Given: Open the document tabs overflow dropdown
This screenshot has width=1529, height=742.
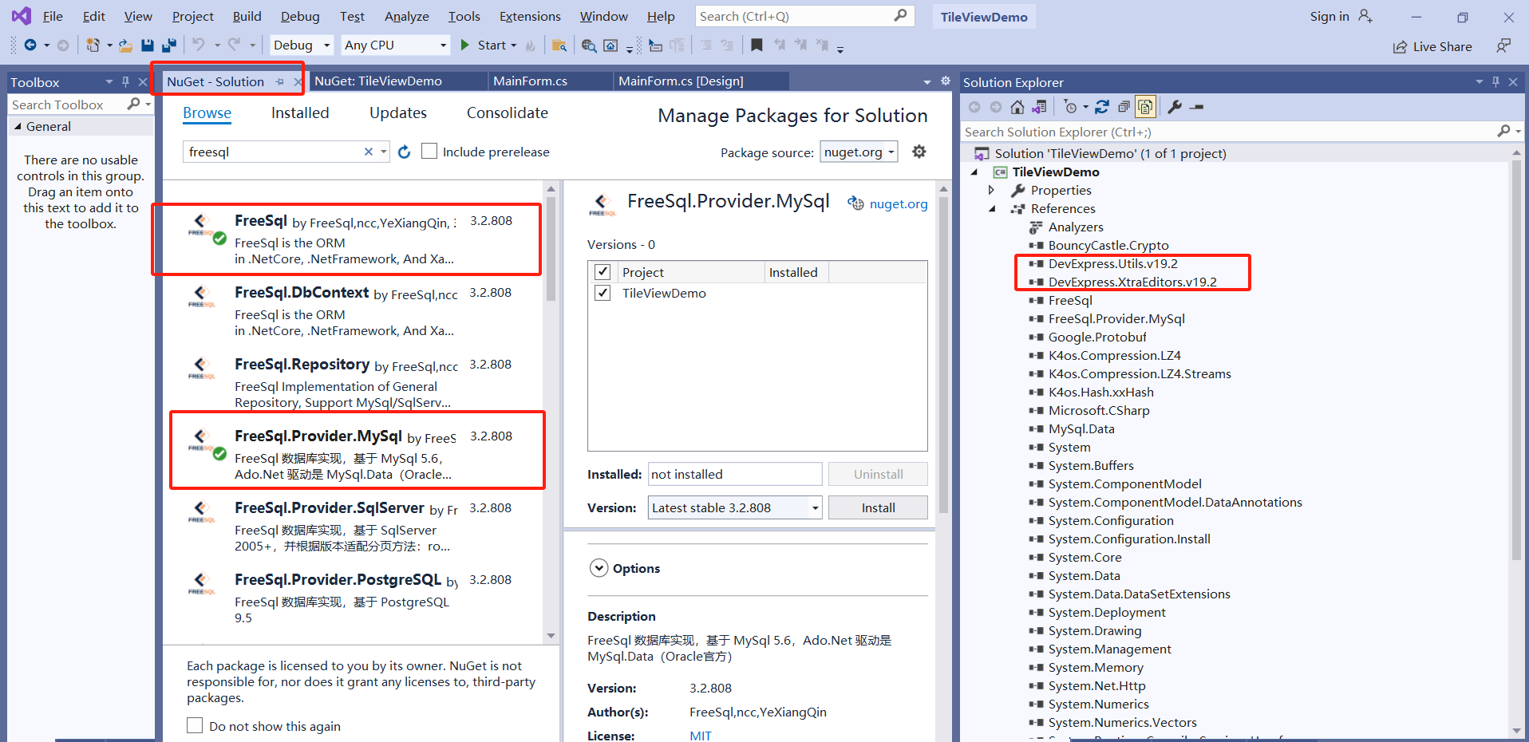Looking at the screenshot, I should coord(926,81).
